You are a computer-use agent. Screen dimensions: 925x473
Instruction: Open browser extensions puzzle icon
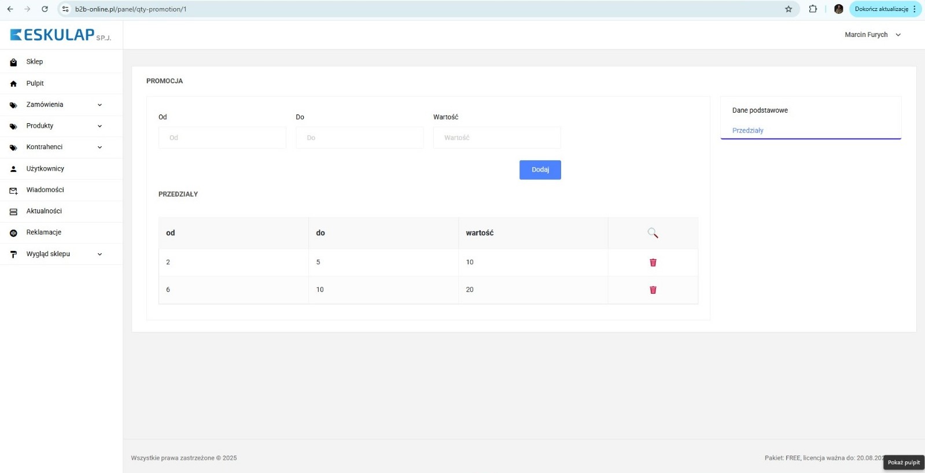click(813, 9)
